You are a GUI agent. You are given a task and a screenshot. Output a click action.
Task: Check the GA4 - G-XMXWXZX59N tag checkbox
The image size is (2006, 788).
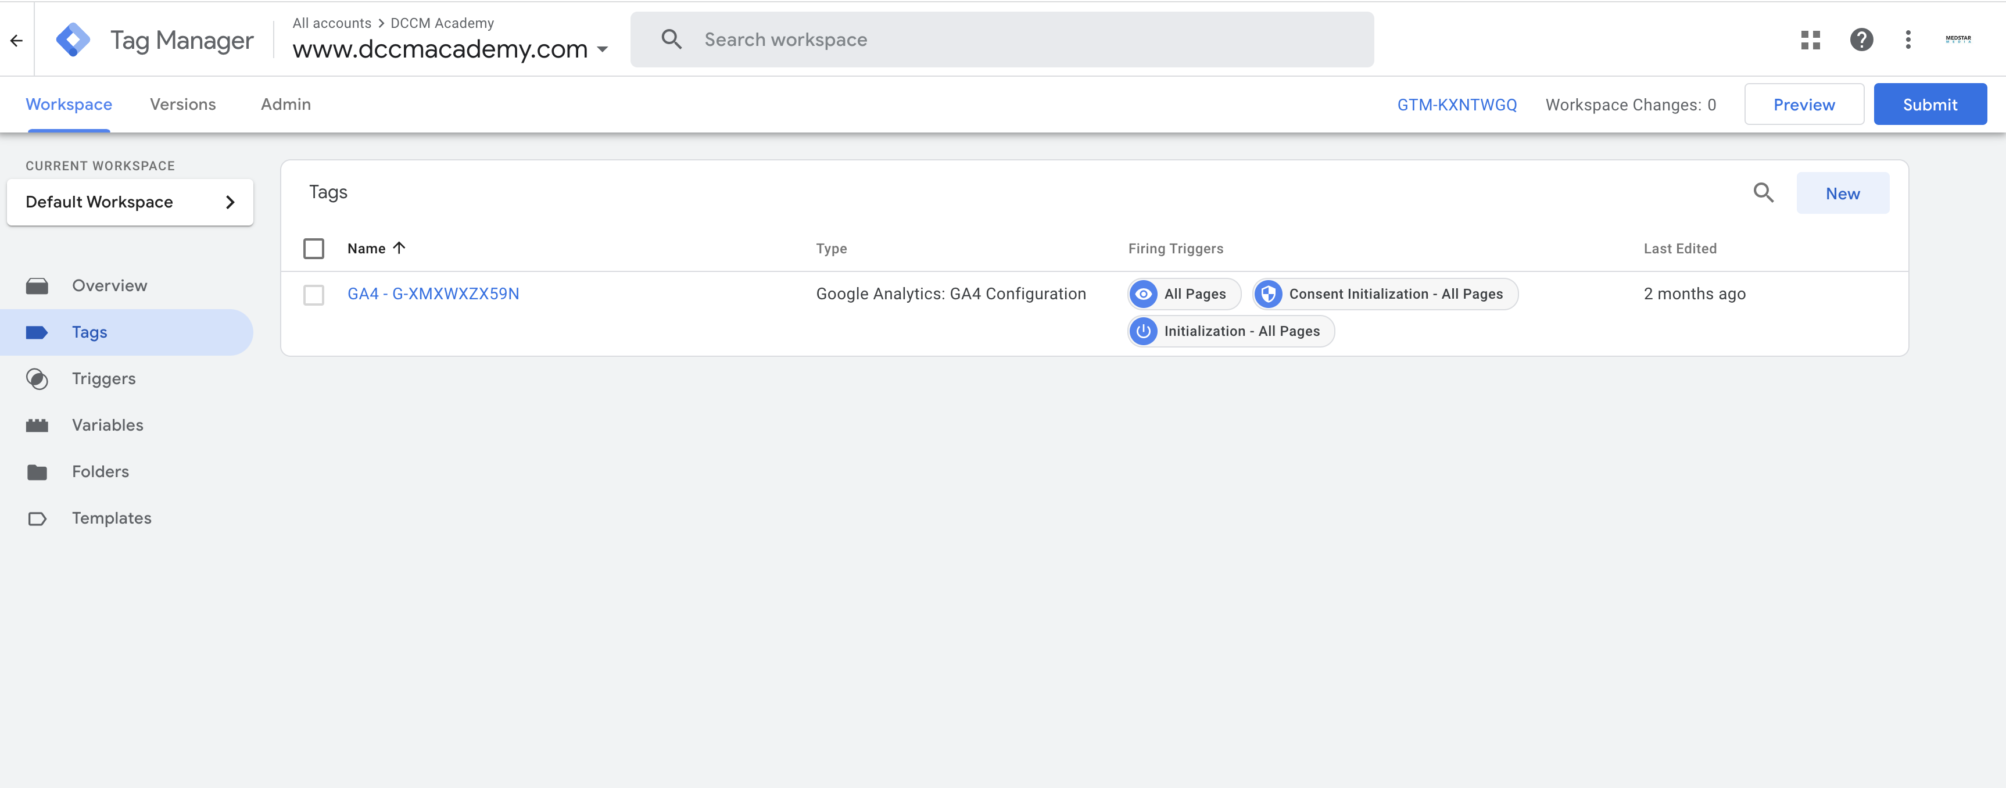click(313, 295)
